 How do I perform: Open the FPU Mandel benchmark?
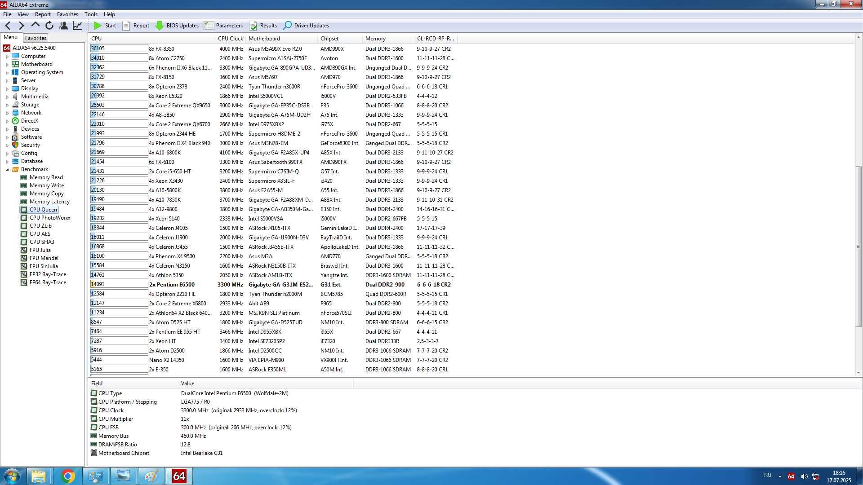pyautogui.click(x=44, y=258)
